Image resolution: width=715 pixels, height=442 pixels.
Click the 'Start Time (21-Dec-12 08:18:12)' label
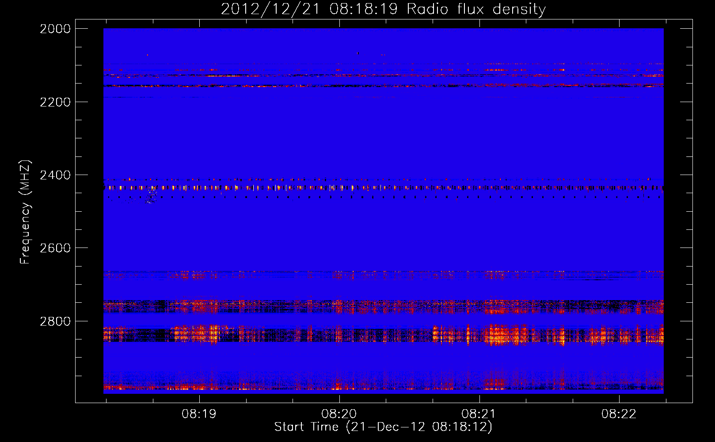click(383, 427)
